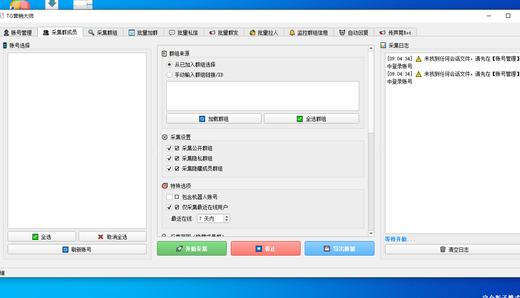
Task: Click the reload icon on 加载群组
Action: [x=202, y=119]
